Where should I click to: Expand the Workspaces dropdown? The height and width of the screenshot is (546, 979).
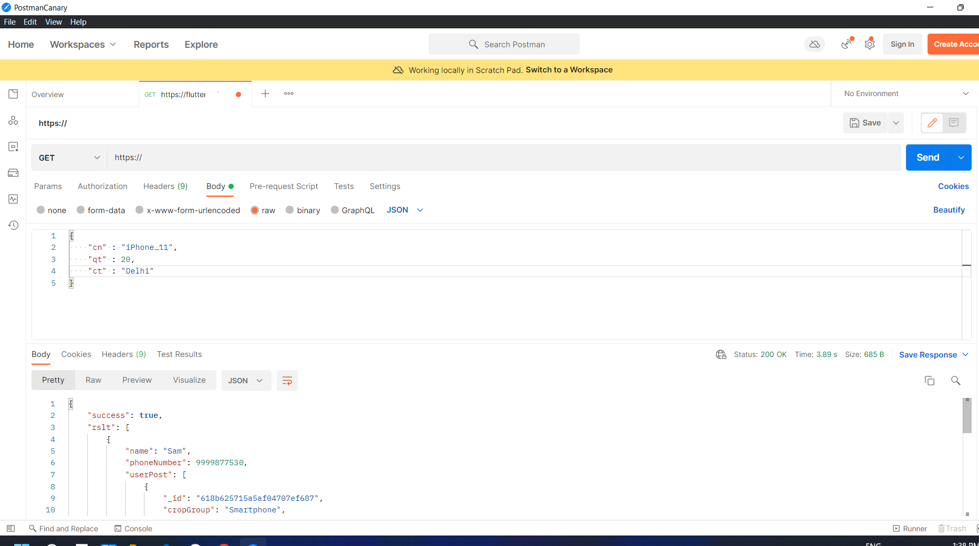[83, 45]
